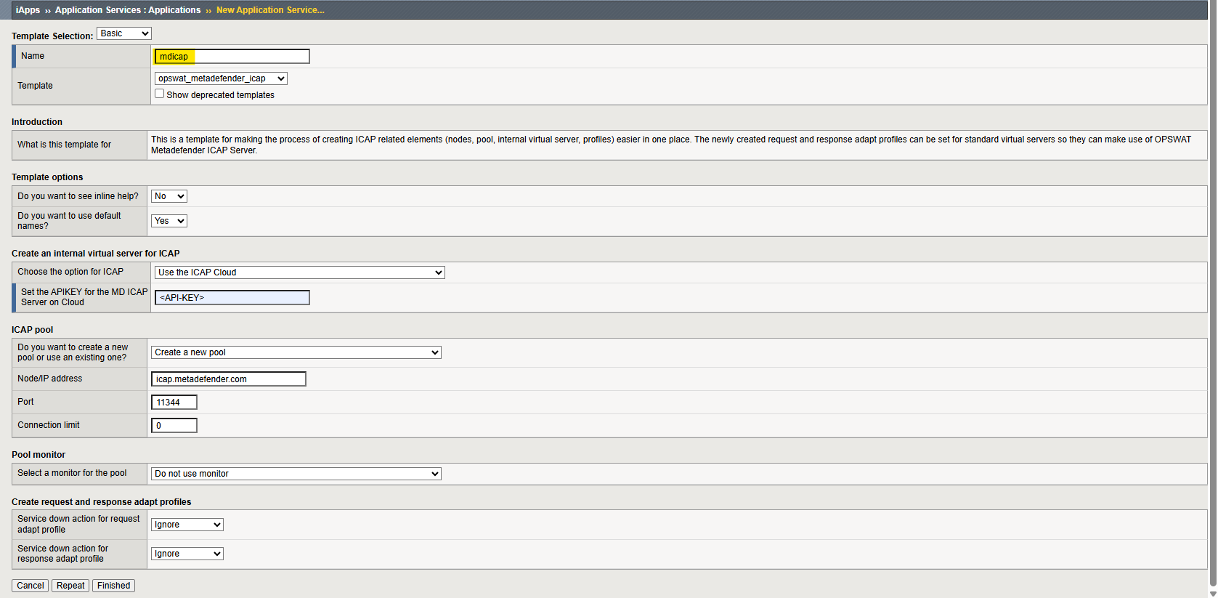Screen dimensions: 1218x598
Task: Click the Node/IP address field
Action: pyautogui.click(x=228, y=379)
